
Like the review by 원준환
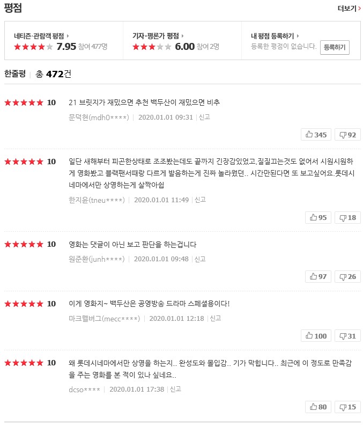coord(318,276)
